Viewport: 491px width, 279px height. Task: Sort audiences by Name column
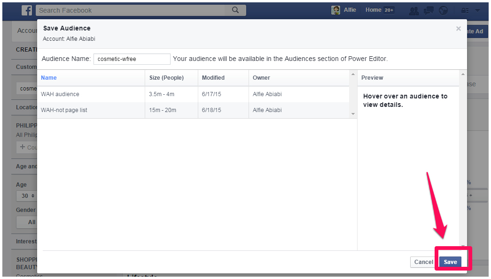49,78
